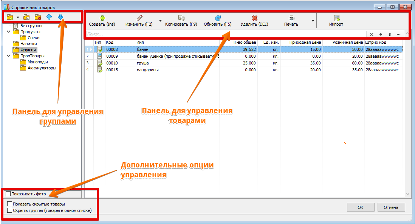Click the table scrollbar down arrow

click(408, 194)
